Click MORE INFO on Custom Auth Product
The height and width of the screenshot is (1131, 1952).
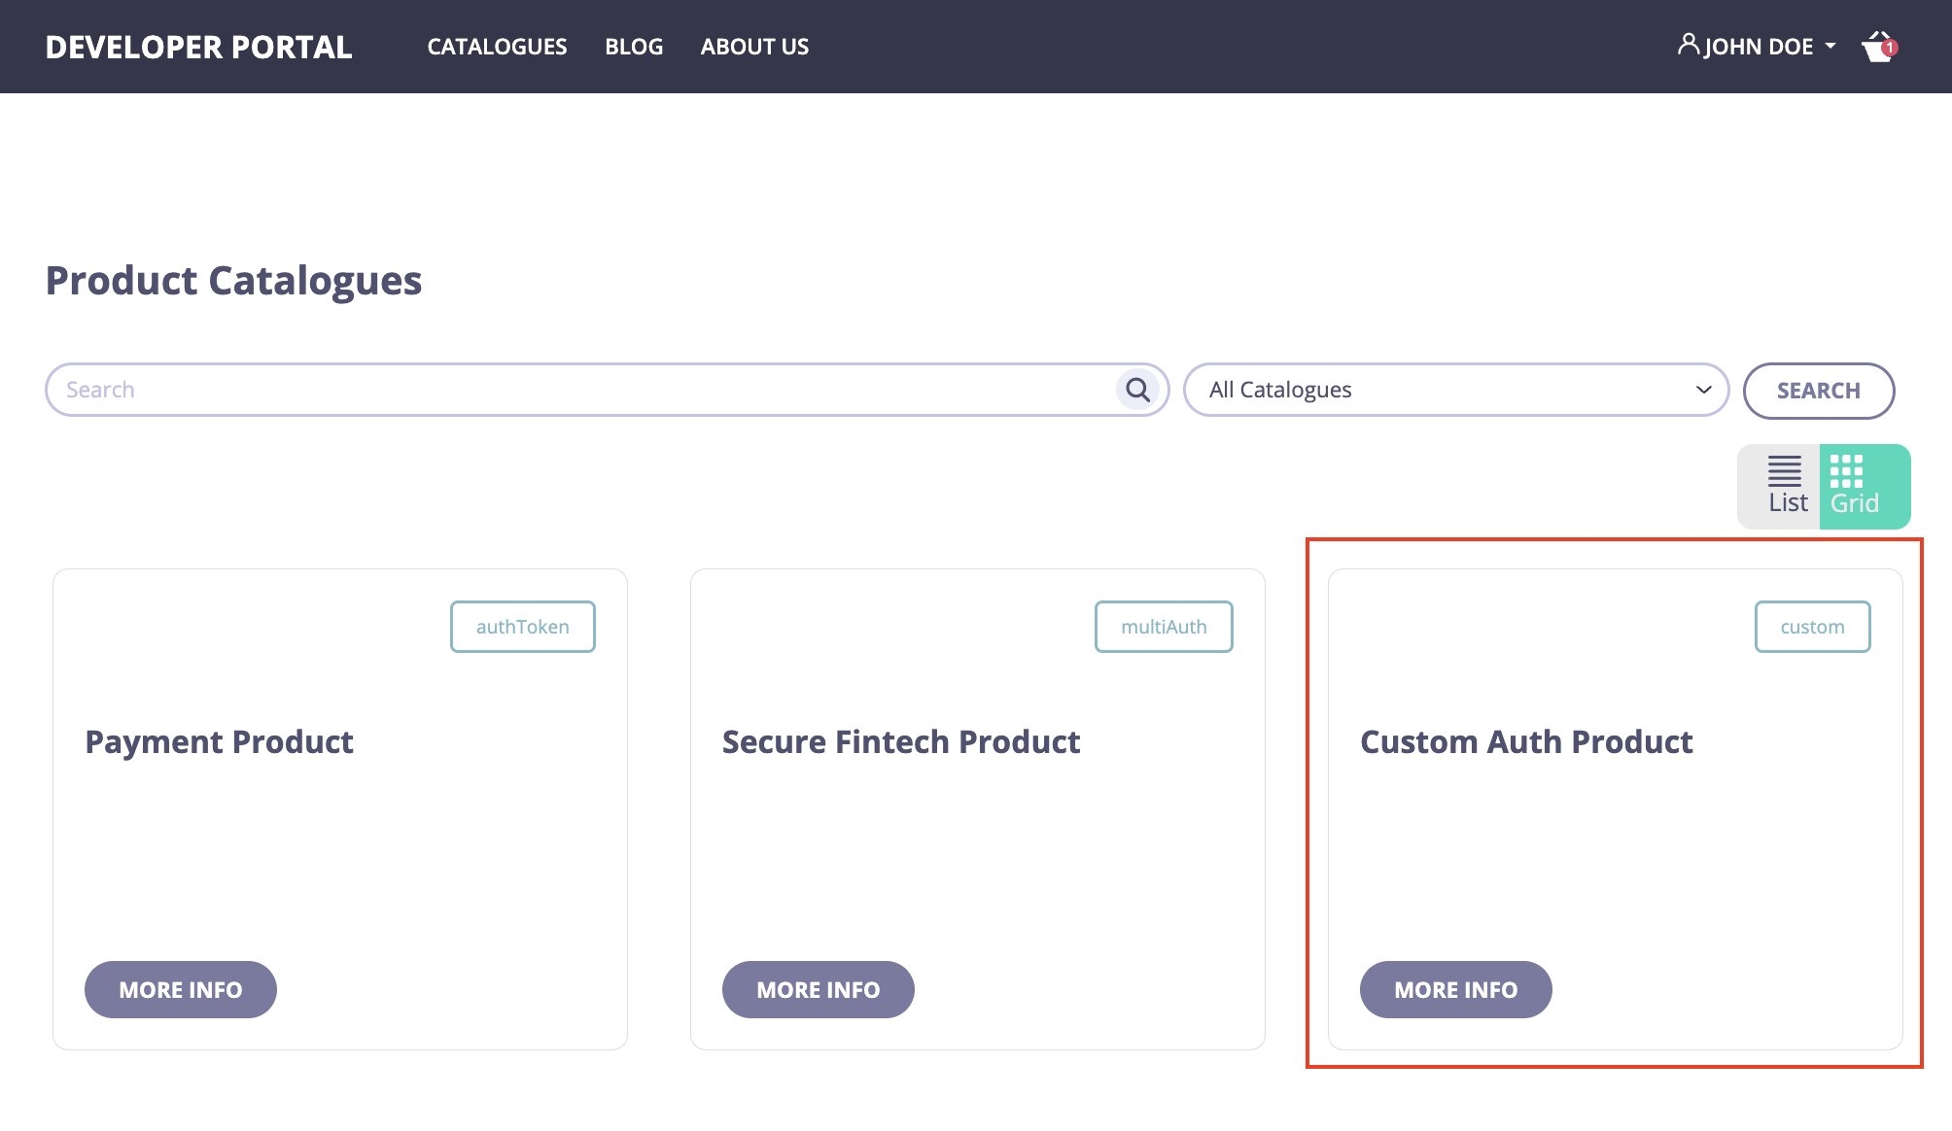click(x=1455, y=989)
